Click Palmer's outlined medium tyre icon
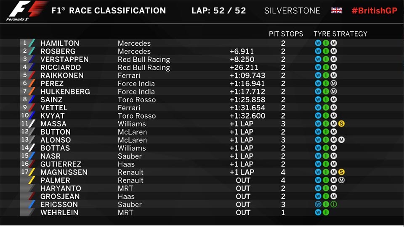This screenshot has width=404, height=227. pos(341,180)
